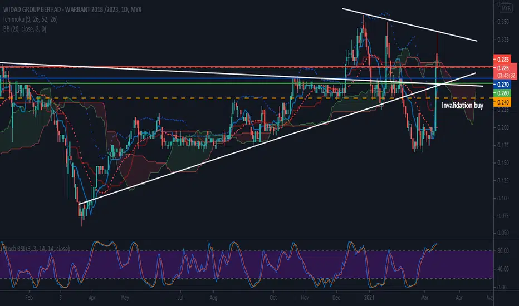Click the orange 0.240 price label
Image resolution: width=519 pixels, height=306 pixels.
click(x=502, y=102)
